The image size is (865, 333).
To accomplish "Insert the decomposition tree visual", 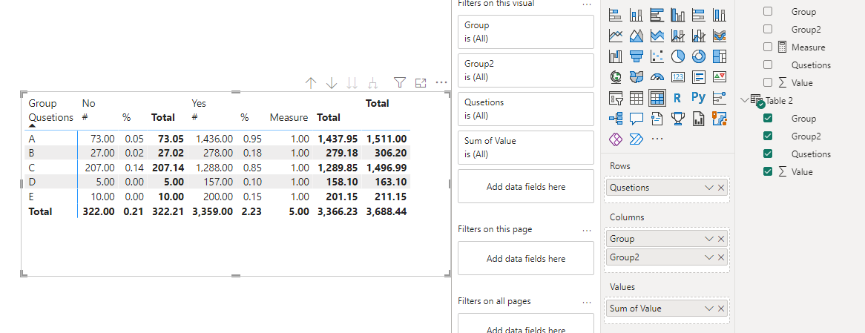I will (616, 118).
